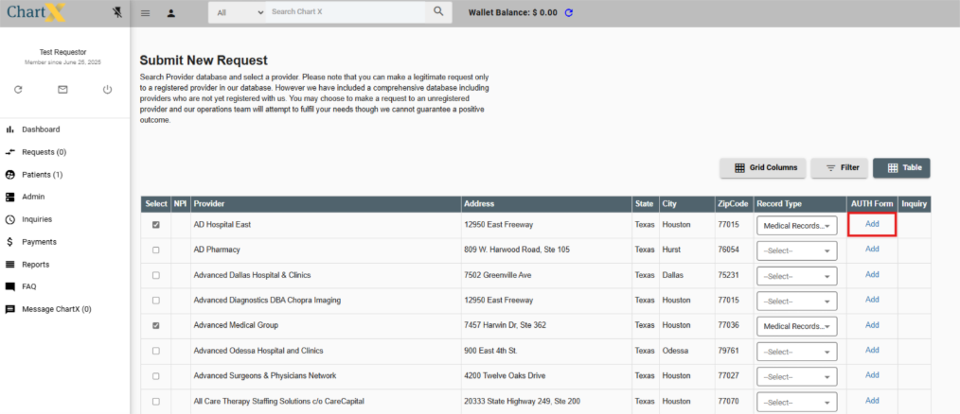Click the Grid Columns button
This screenshot has height=414, width=960.
763,167
